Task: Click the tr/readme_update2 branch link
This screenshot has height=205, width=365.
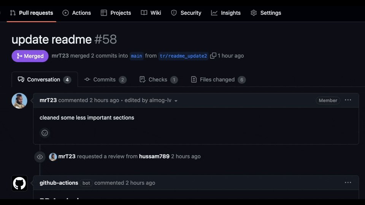Action: [x=183, y=56]
